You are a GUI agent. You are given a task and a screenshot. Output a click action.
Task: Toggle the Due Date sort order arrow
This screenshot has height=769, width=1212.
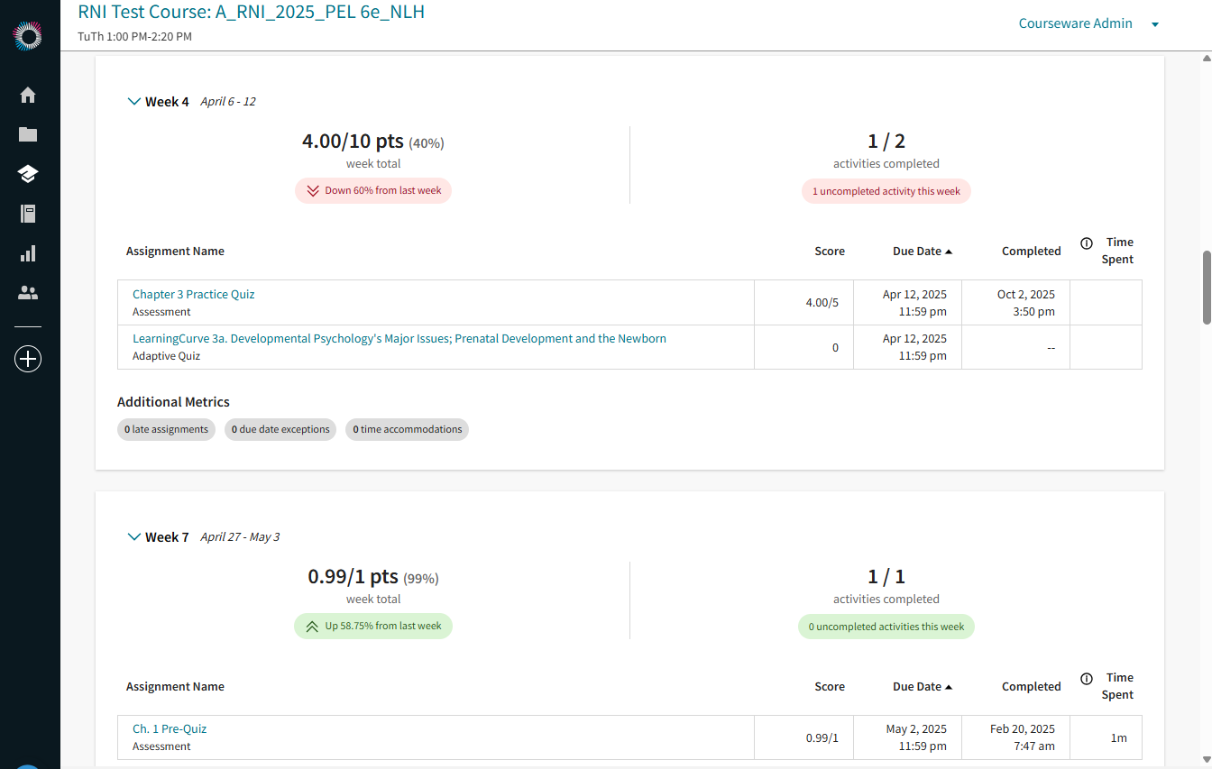coord(948,251)
